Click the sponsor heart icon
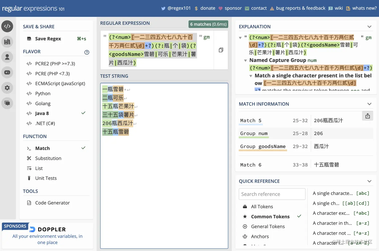Screen dimensions: 379x251 coord(221,8)
